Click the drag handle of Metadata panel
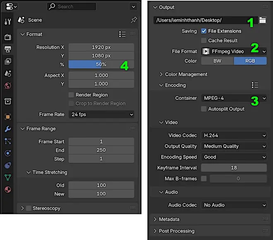 coord(265,219)
